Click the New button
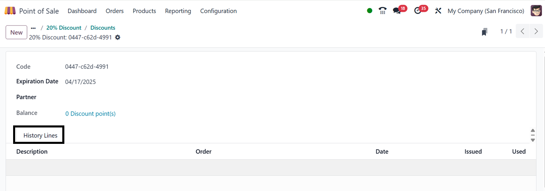545x191 pixels. tap(16, 32)
